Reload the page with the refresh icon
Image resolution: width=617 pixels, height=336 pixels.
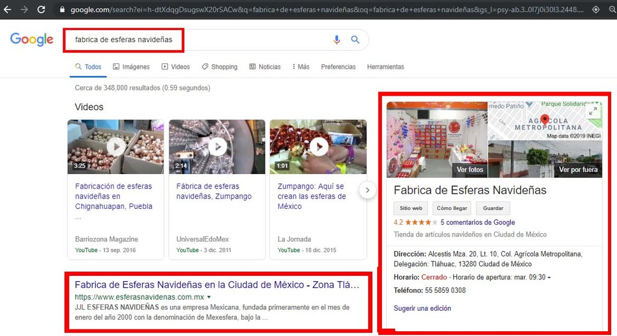click(x=41, y=10)
